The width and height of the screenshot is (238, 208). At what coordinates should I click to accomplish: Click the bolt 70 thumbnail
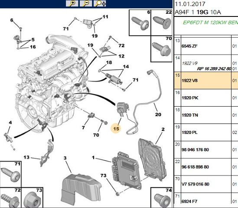162,49
